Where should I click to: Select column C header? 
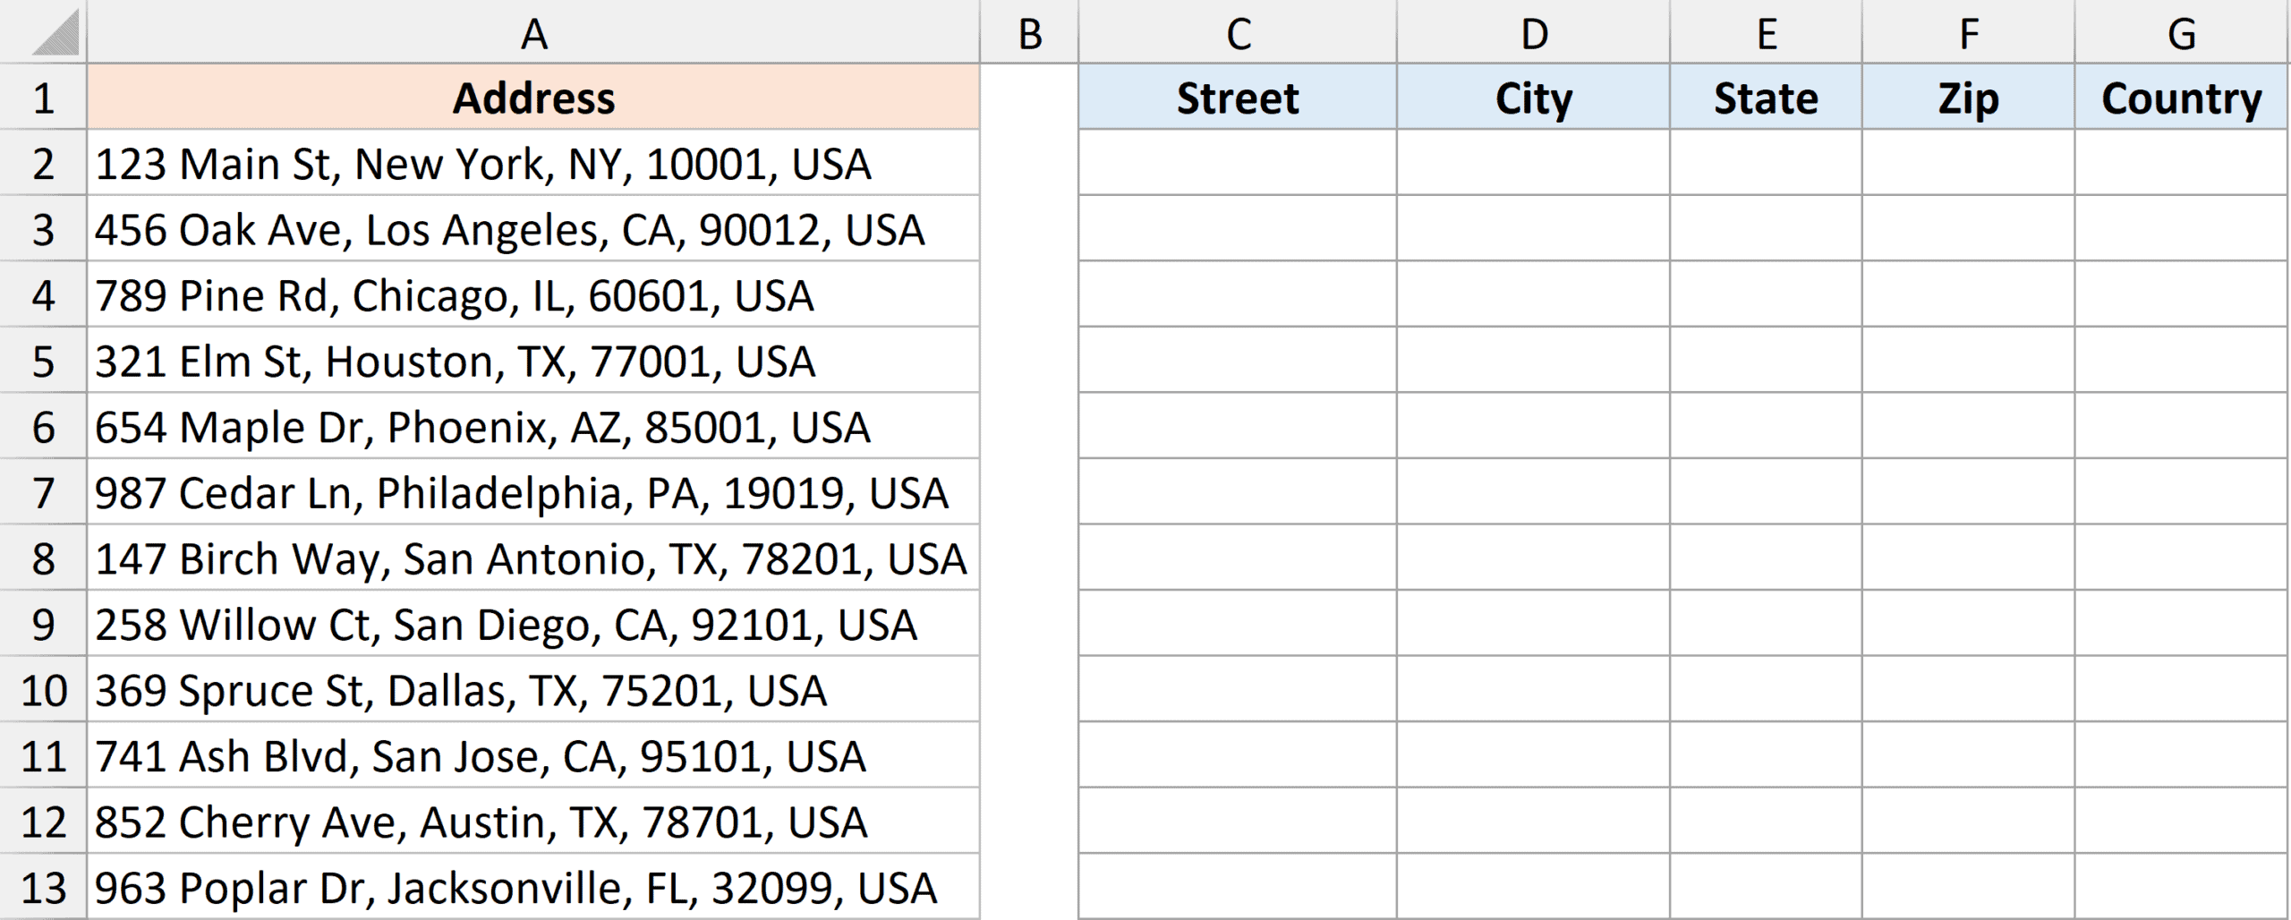point(1238,31)
